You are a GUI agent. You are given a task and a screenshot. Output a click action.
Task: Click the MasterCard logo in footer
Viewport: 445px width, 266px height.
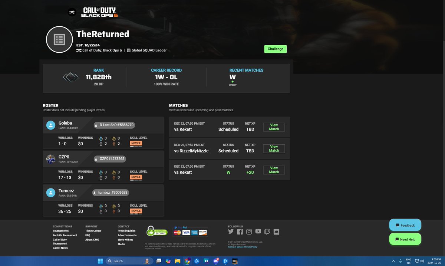pos(177,233)
